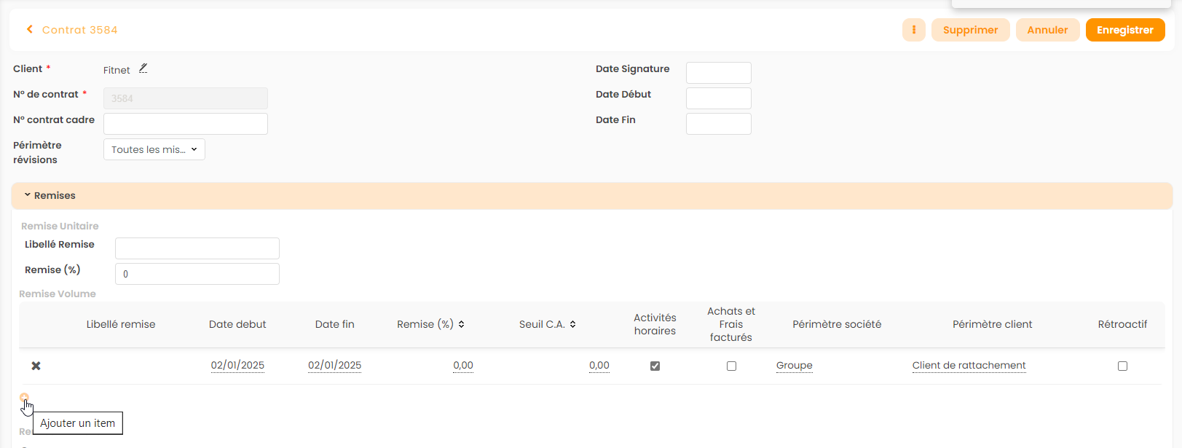The width and height of the screenshot is (1182, 448).
Task: Change the Client de rattachement value
Action: 969,366
